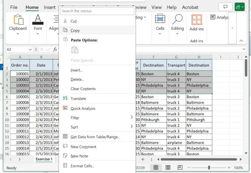The width and height of the screenshot is (251, 173).
Task: Click zoom out minus button
Action: coord(189,168)
